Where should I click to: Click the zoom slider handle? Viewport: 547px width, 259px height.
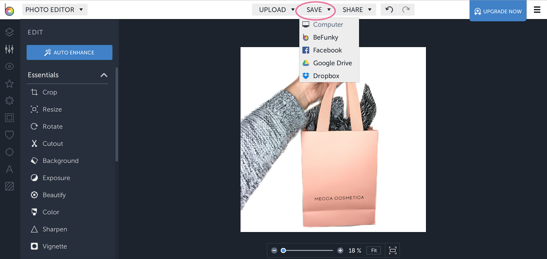(x=283, y=250)
